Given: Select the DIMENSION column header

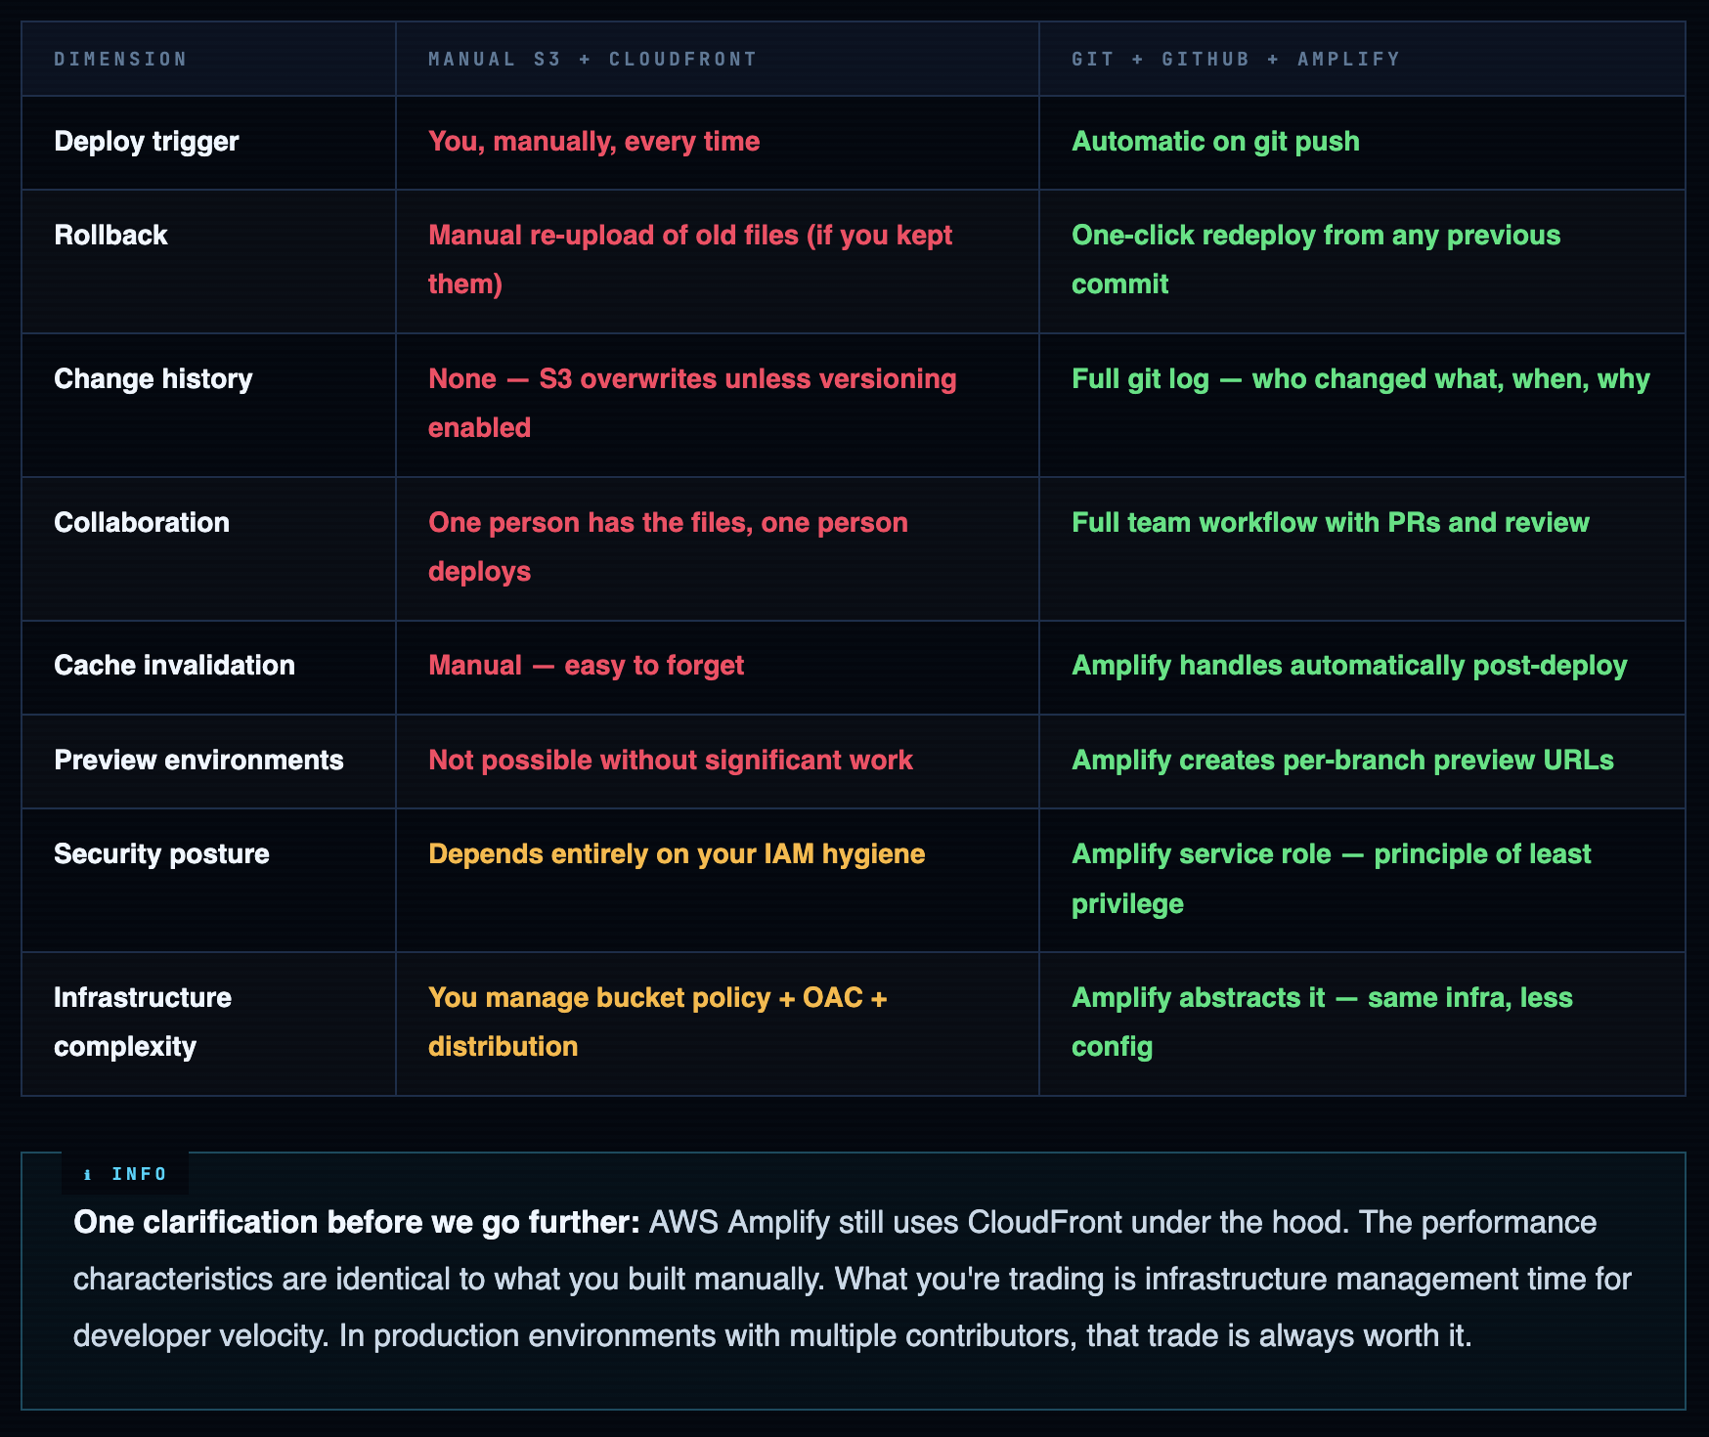Looking at the screenshot, I should (x=120, y=59).
